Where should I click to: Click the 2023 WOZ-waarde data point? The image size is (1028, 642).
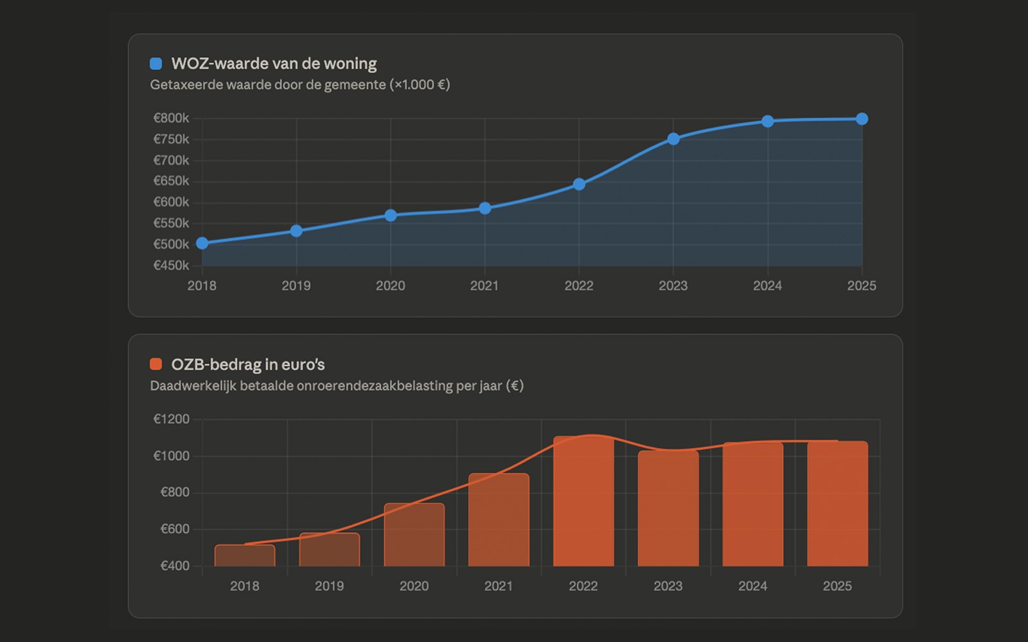click(673, 139)
